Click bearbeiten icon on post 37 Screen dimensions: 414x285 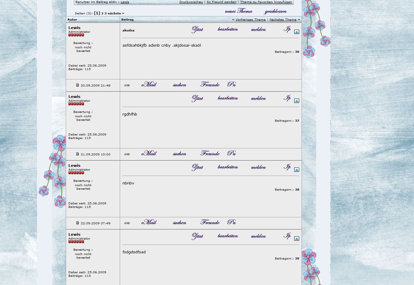coord(228,98)
